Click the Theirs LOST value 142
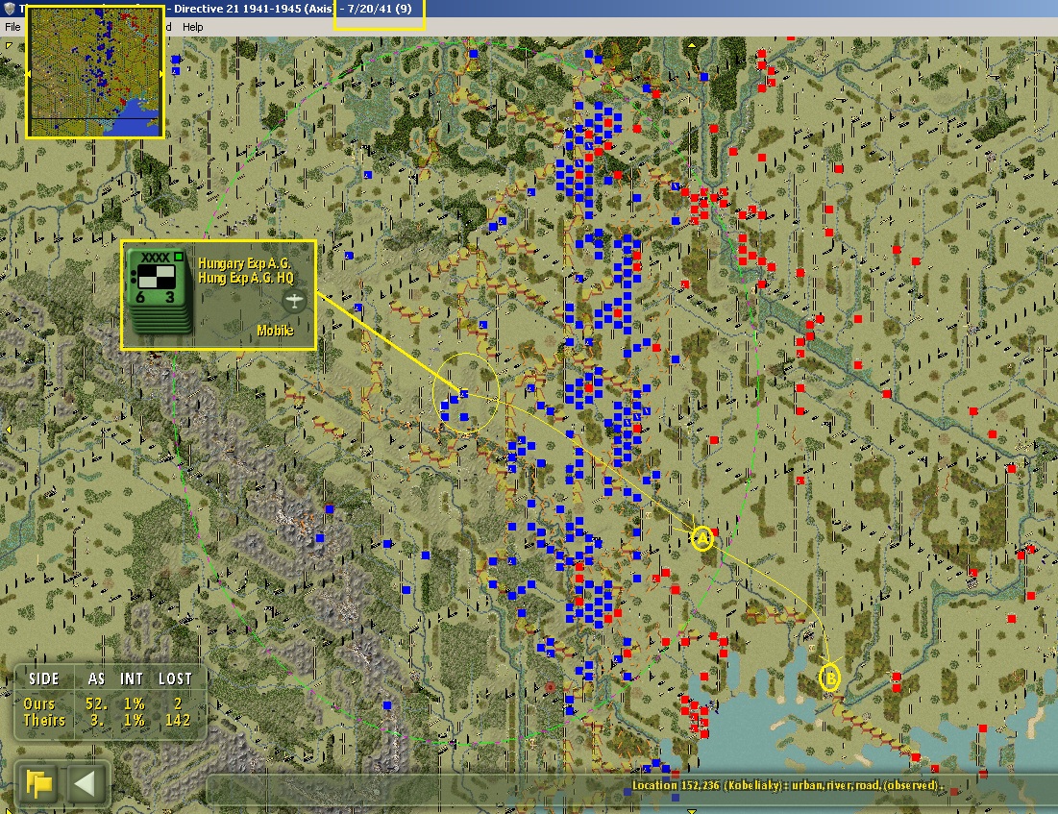This screenshot has width=1058, height=814. pyautogui.click(x=178, y=720)
